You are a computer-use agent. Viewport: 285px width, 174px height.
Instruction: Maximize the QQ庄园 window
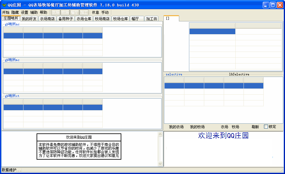(x=273, y=5)
